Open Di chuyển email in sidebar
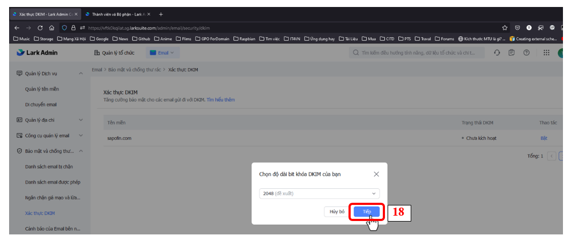Viewport: 571px width, 243px height. tap(41, 105)
